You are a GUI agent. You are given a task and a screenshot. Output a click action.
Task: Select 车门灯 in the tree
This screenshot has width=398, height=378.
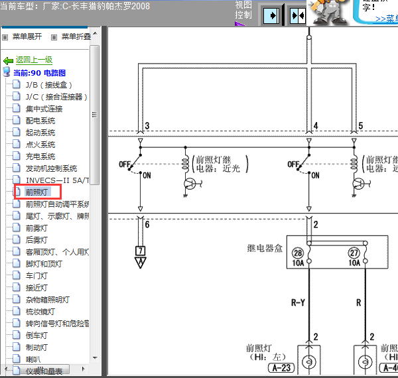(x=36, y=275)
